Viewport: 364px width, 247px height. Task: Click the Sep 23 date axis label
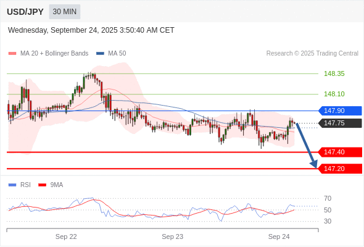click(173, 237)
